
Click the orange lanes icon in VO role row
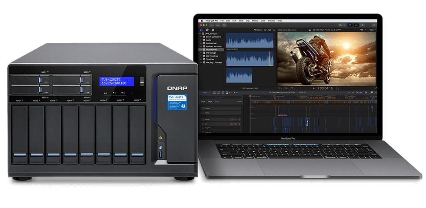(x=235, y=124)
